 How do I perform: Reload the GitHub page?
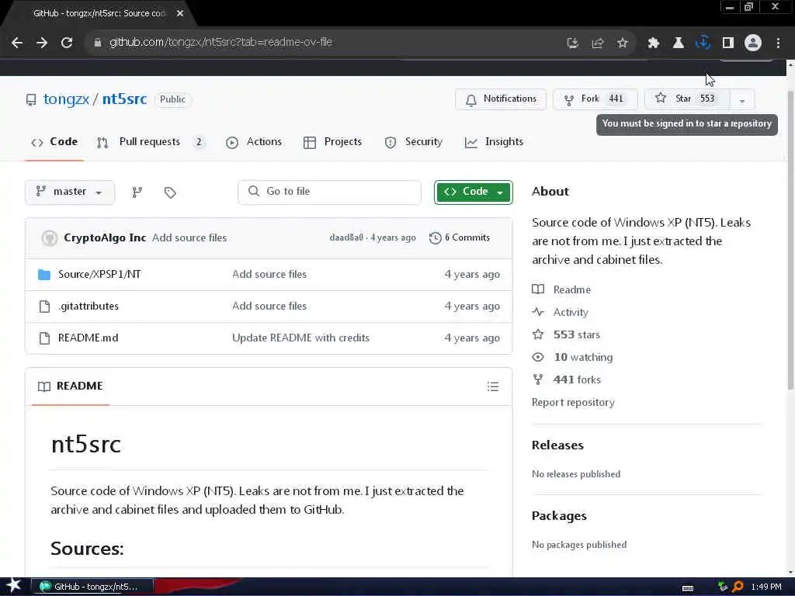tap(67, 43)
